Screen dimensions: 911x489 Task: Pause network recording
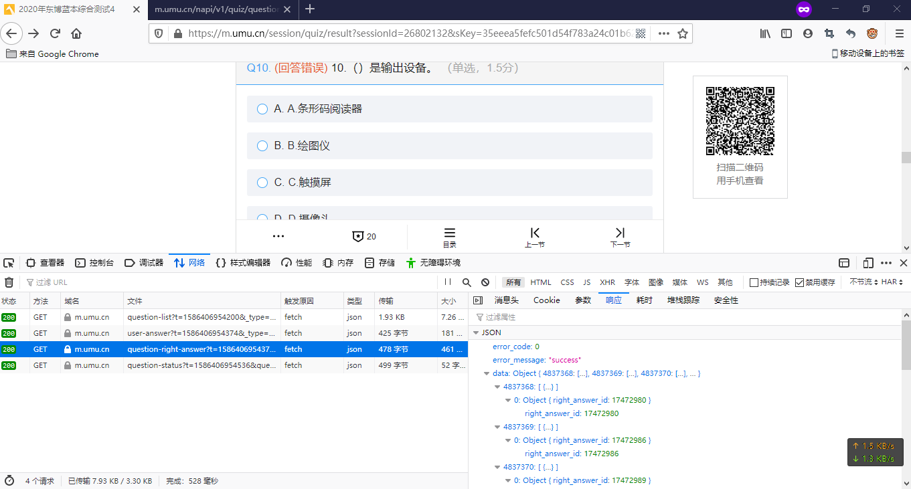[x=448, y=282]
